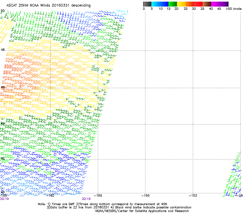Image resolution: width=243 pixels, height=213 pixels.
Task: Click the latitude label 48
Action: [3, 50]
